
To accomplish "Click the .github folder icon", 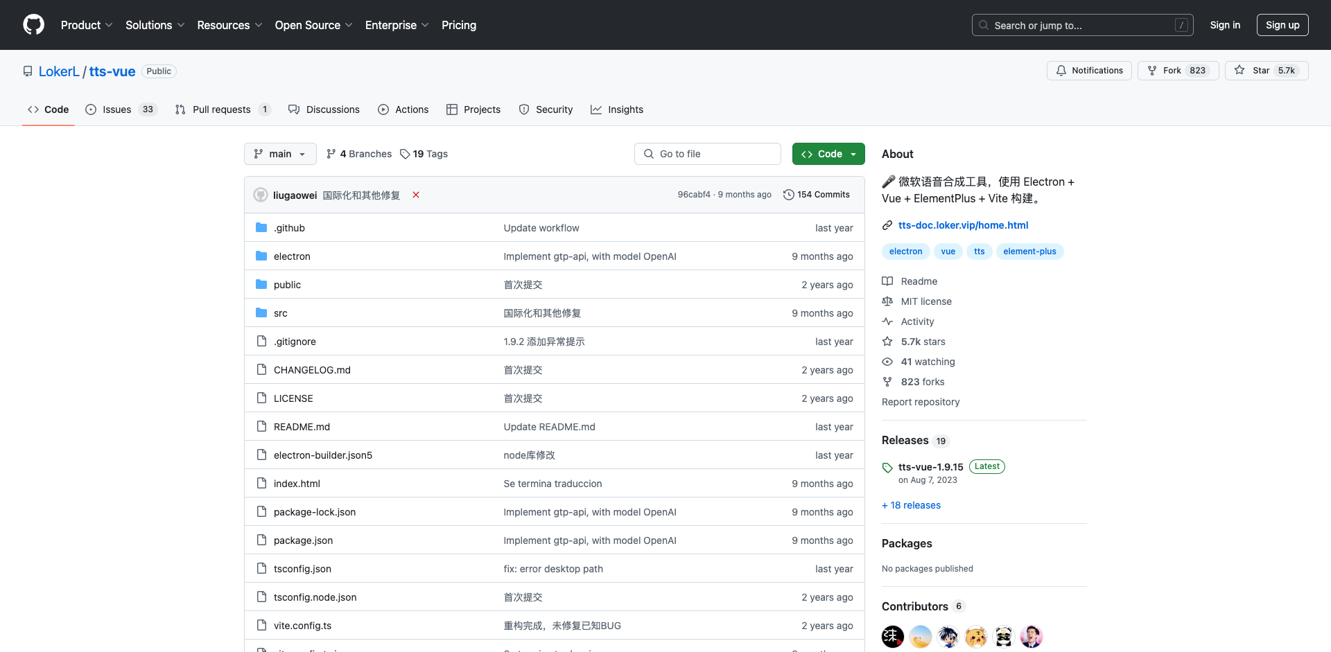I will click(261, 227).
